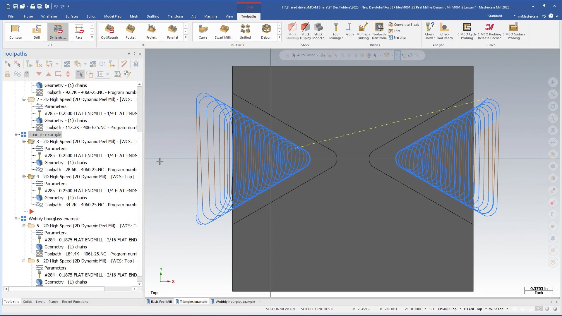This screenshot has width=562, height=316.
Task: Select the Dynamic Mill toolpath icon
Action: (58, 31)
